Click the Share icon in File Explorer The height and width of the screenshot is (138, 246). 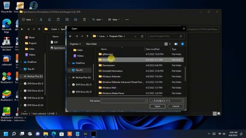pyautogui.click(x=76, y=20)
